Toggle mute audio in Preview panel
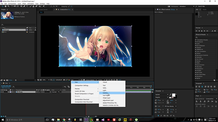218x122 pixels. point(215,31)
